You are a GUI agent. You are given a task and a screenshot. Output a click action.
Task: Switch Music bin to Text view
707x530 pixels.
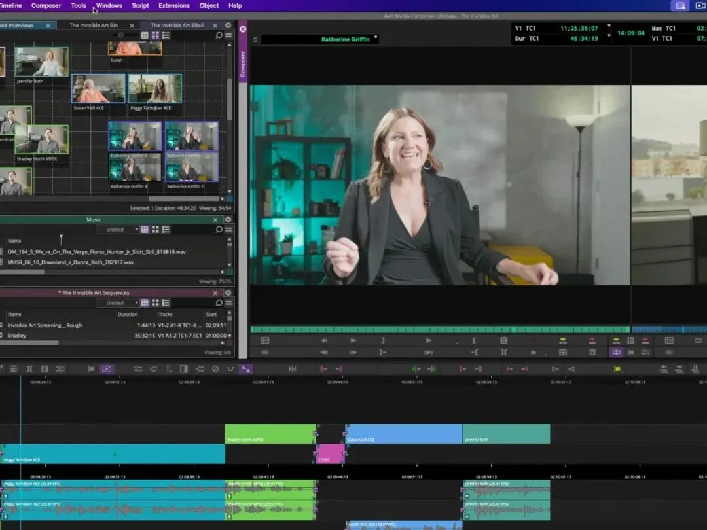click(x=145, y=230)
